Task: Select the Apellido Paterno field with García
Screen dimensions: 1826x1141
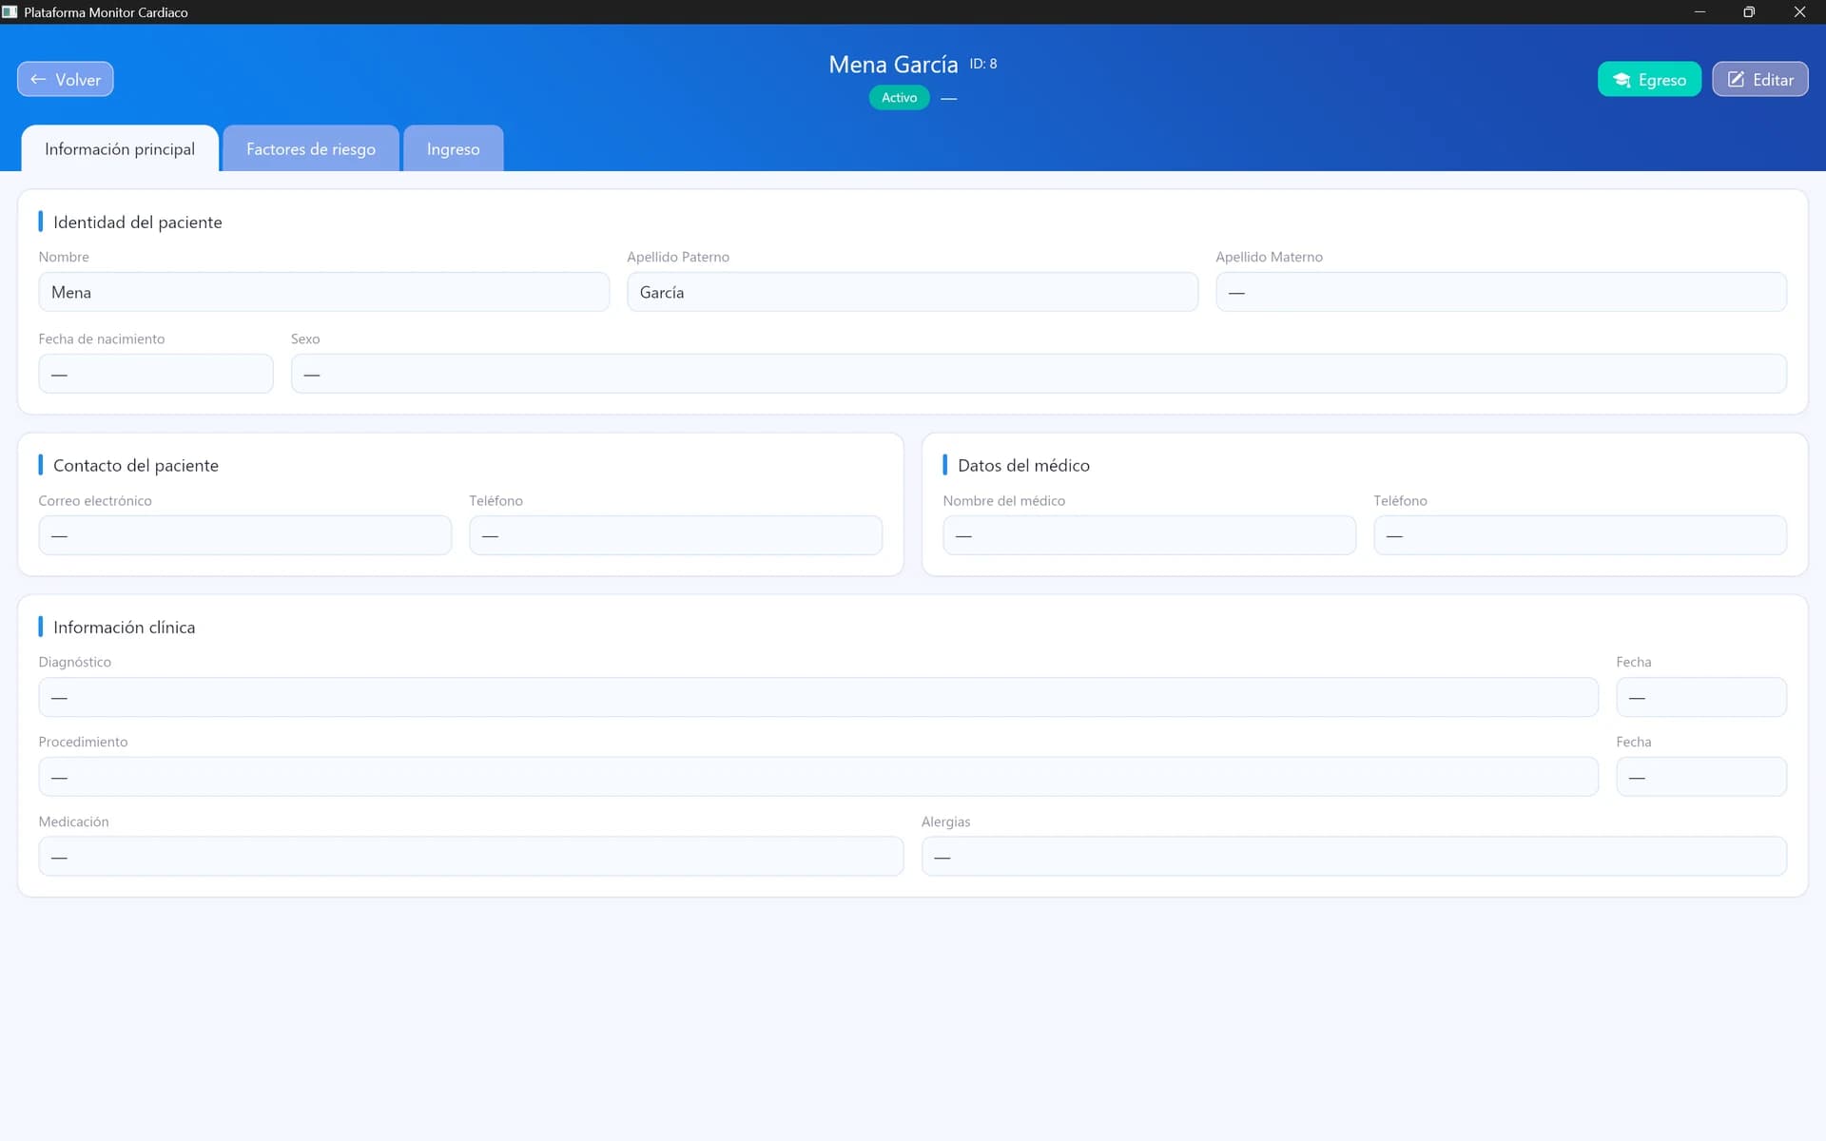Action: (x=912, y=292)
